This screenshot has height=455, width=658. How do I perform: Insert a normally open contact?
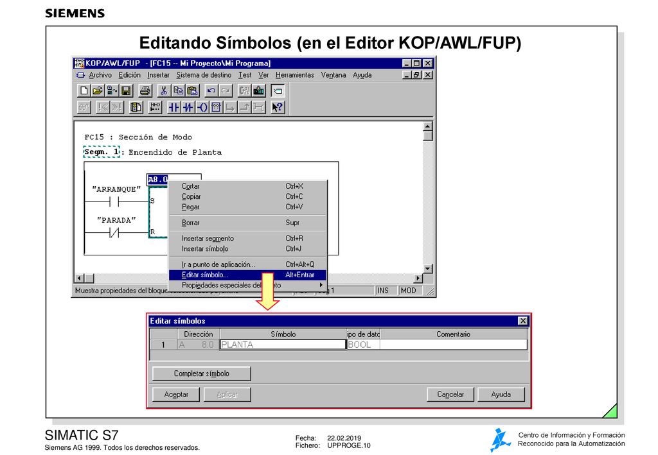[173, 107]
